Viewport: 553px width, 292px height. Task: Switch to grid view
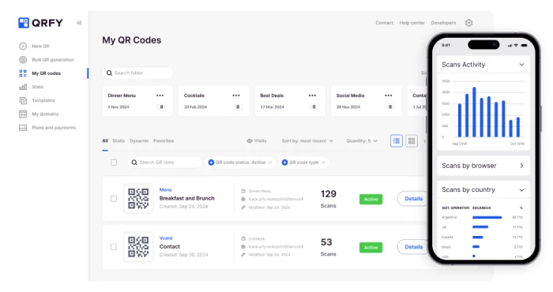[x=412, y=141]
